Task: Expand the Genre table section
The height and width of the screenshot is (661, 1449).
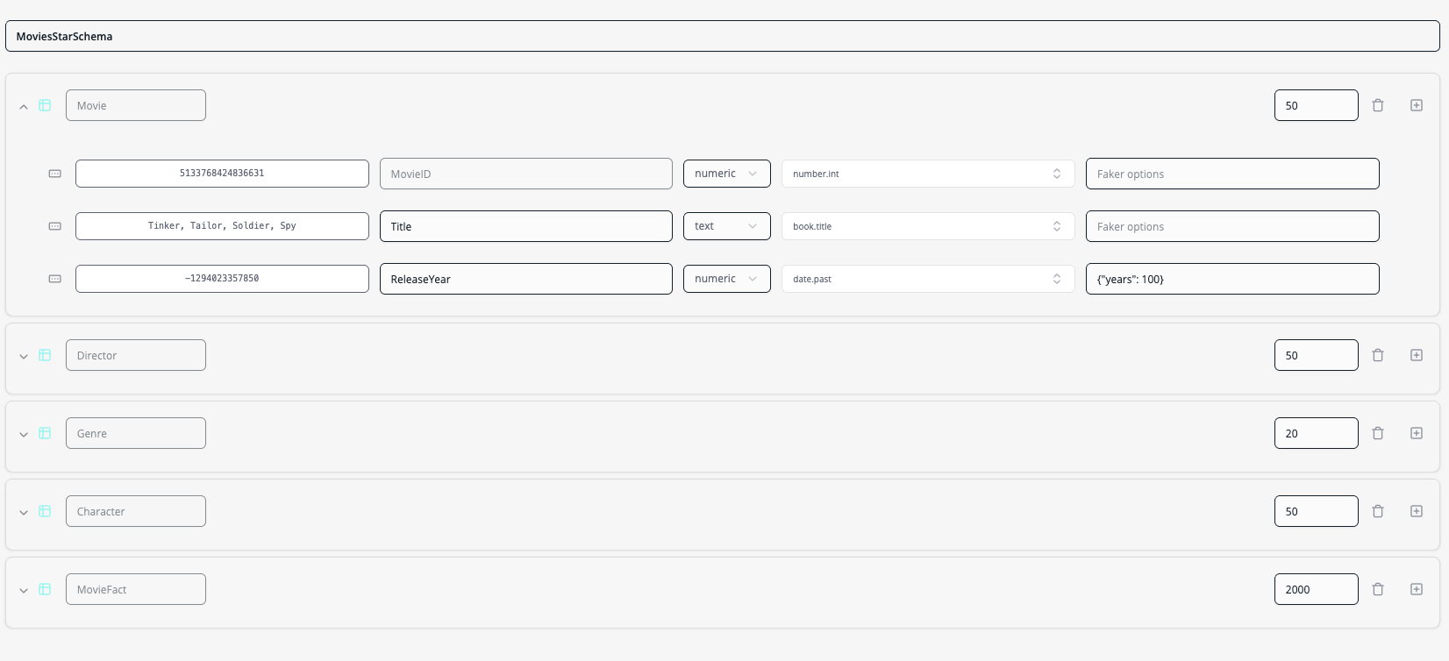Action: [24, 434]
